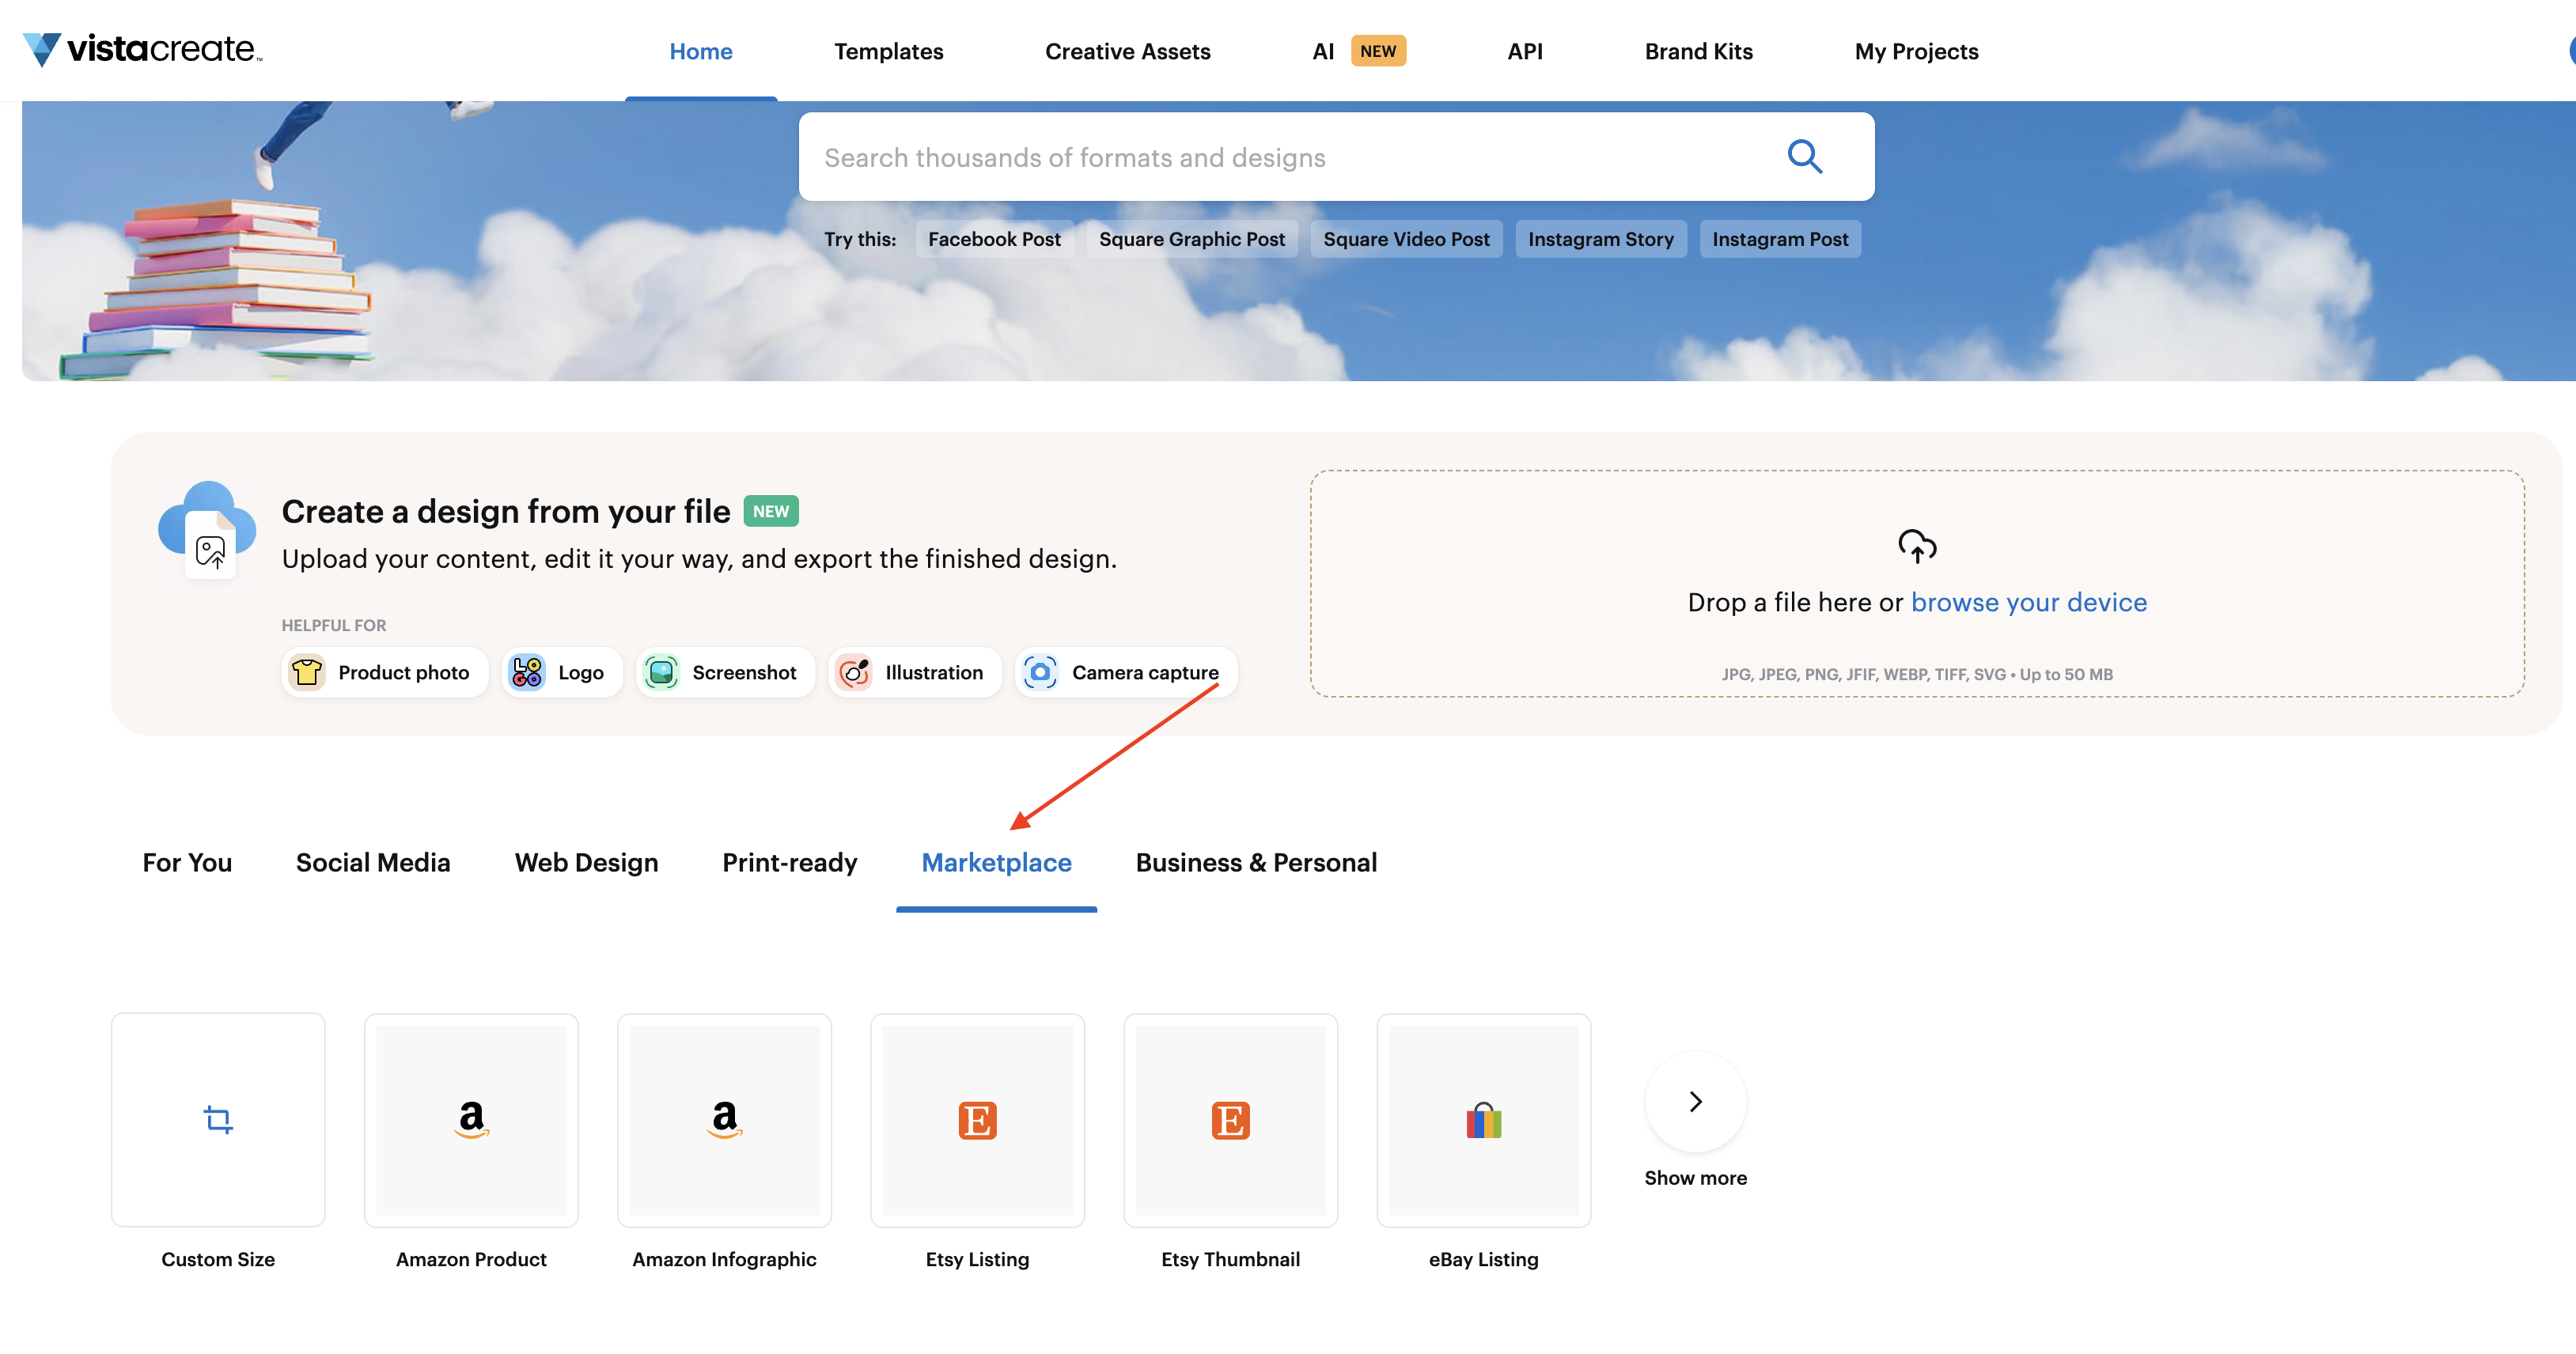Screen dimensions: 2576x1354
Task: Open Creative Assets in the navigation
Action: (x=1128, y=51)
